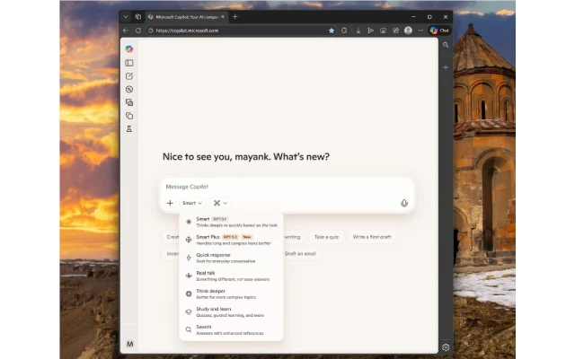Refresh the page with the reload icon

(x=137, y=31)
